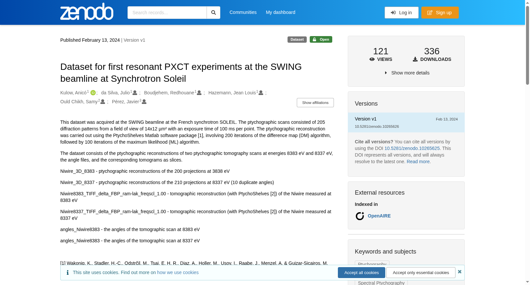530x285 pixels.
Task: Open author Hazemann, Jean Louis
Action: point(232,93)
